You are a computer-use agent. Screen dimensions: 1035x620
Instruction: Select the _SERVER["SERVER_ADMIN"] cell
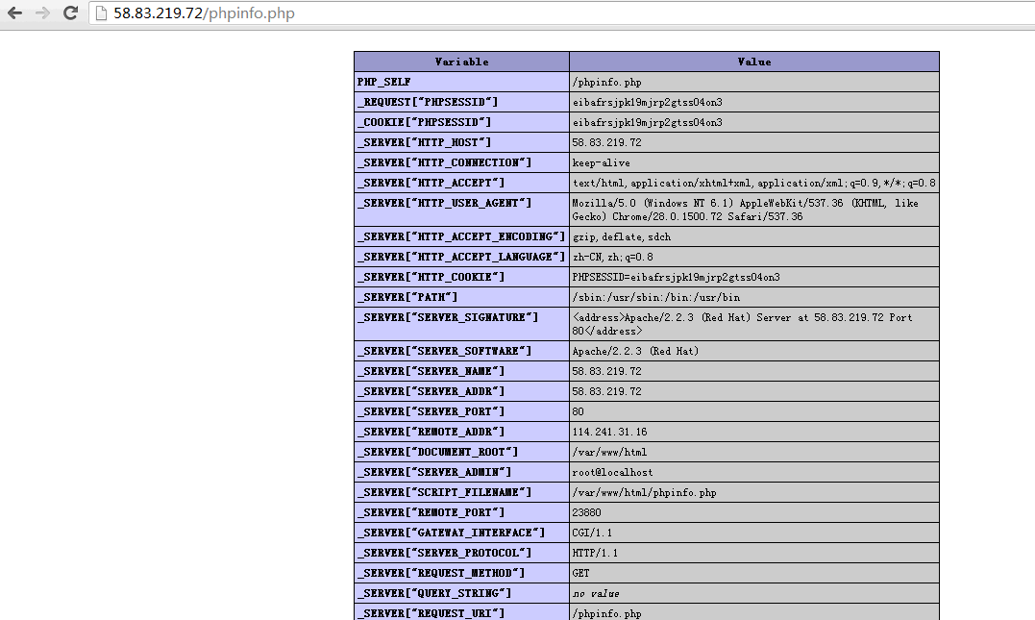(x=461, y=472)
